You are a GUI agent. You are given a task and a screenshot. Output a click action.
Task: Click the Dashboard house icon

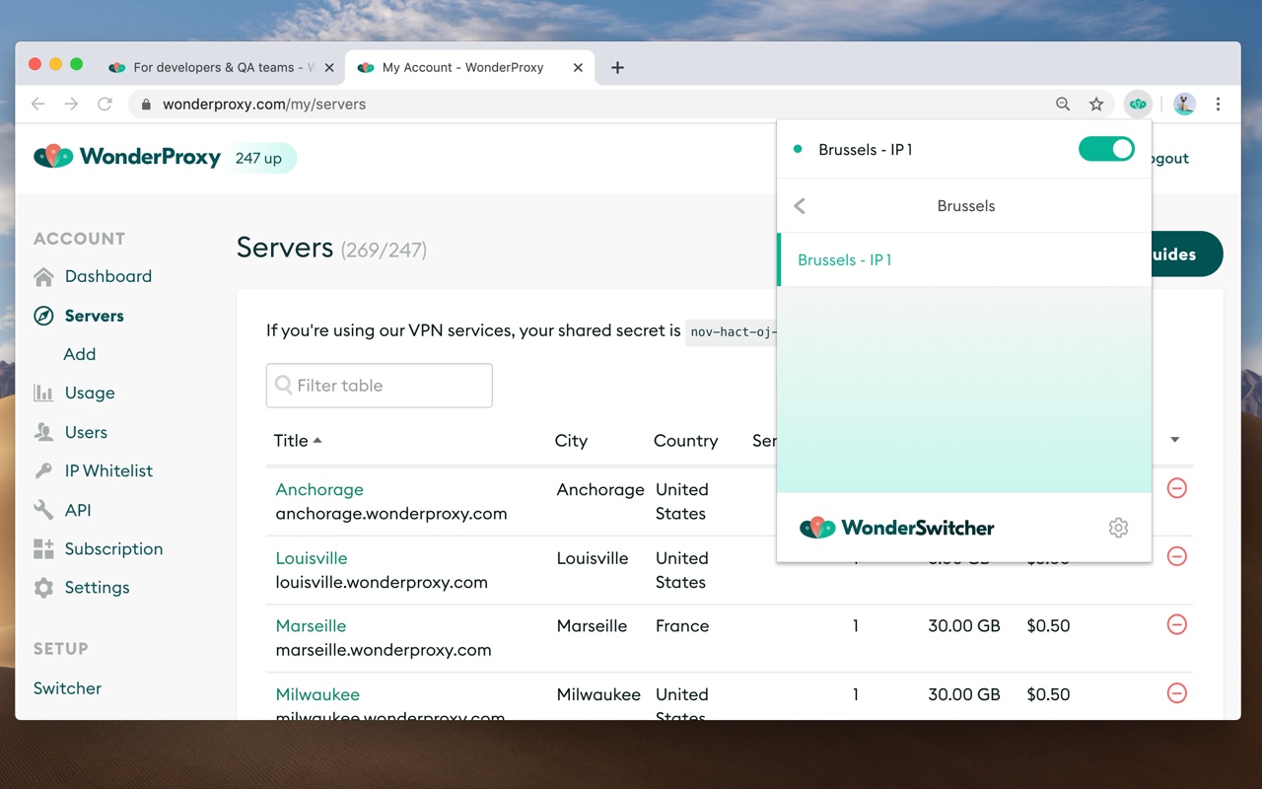click(x=43, y=276)
